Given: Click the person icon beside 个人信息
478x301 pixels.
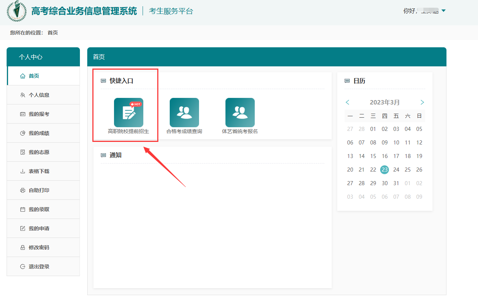Looking at the screenshot, I should 23,95.
